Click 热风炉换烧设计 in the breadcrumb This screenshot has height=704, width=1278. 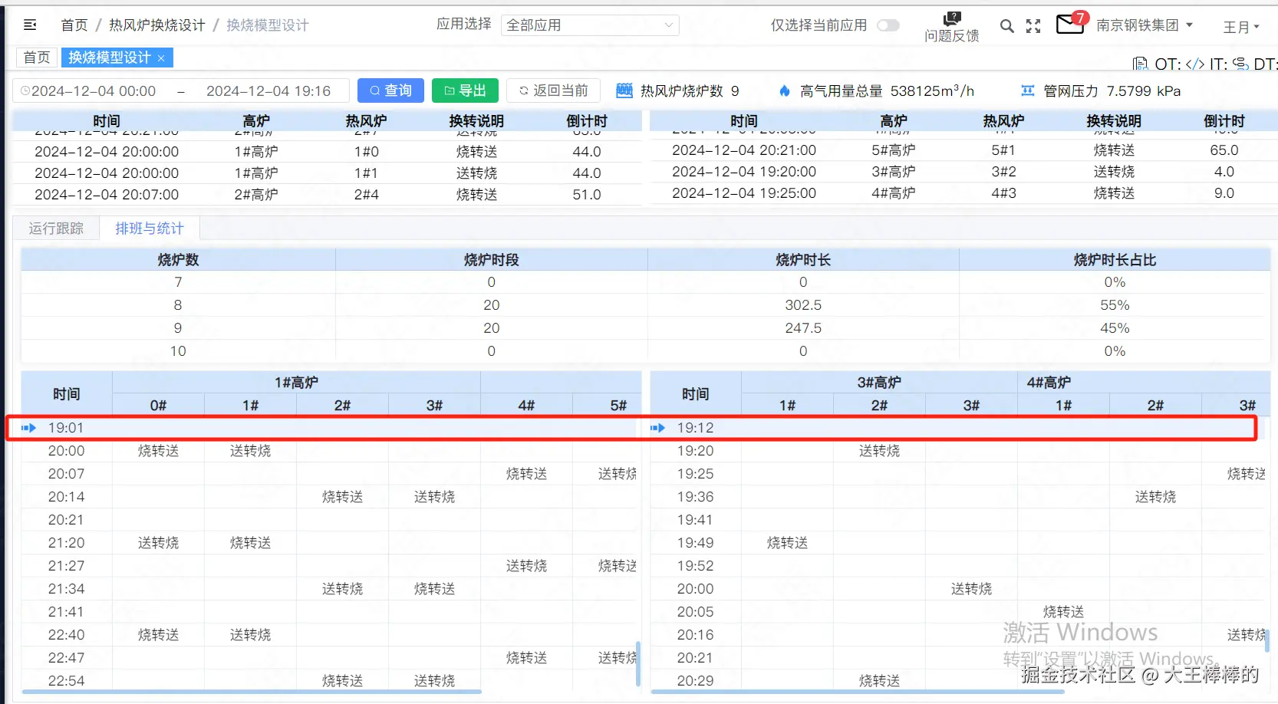(157, 25)
